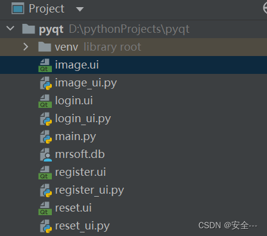Select the main.py file name
This screenshot has width=267, height=236.
(x=76, y=137)
